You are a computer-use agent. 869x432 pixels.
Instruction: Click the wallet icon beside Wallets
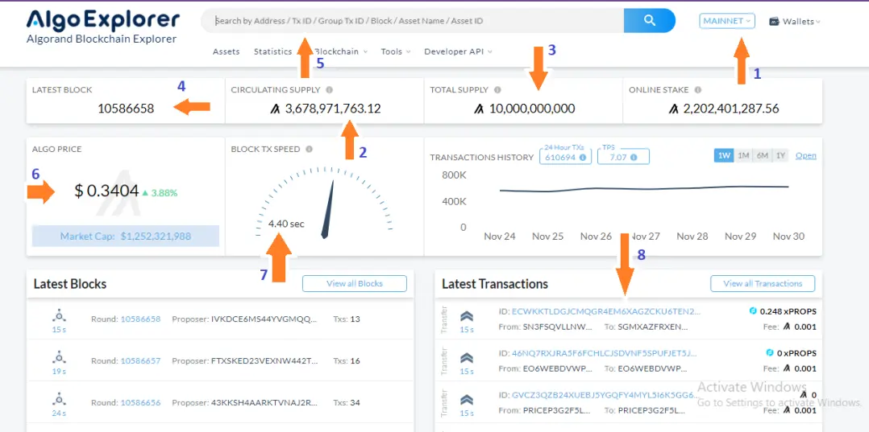coord(774,22)
